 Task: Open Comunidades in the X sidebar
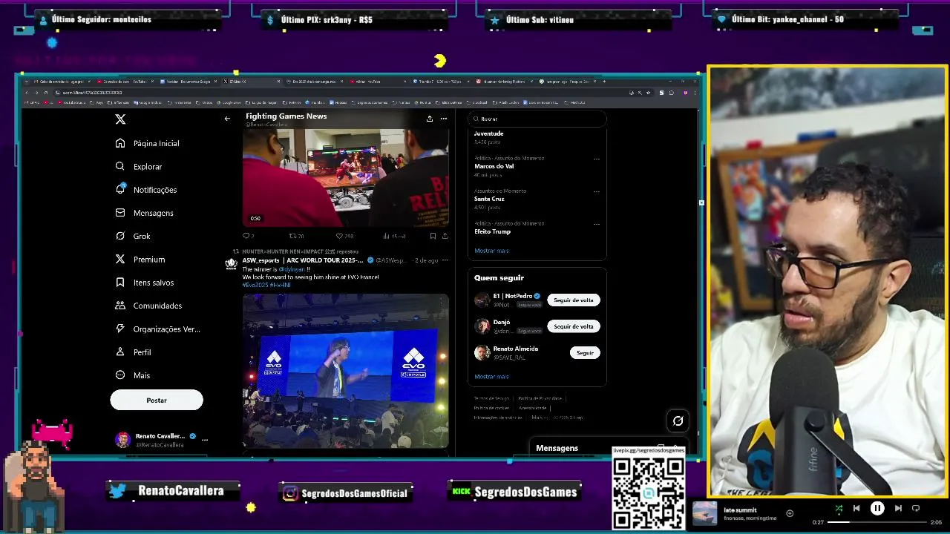pos(148,306)
